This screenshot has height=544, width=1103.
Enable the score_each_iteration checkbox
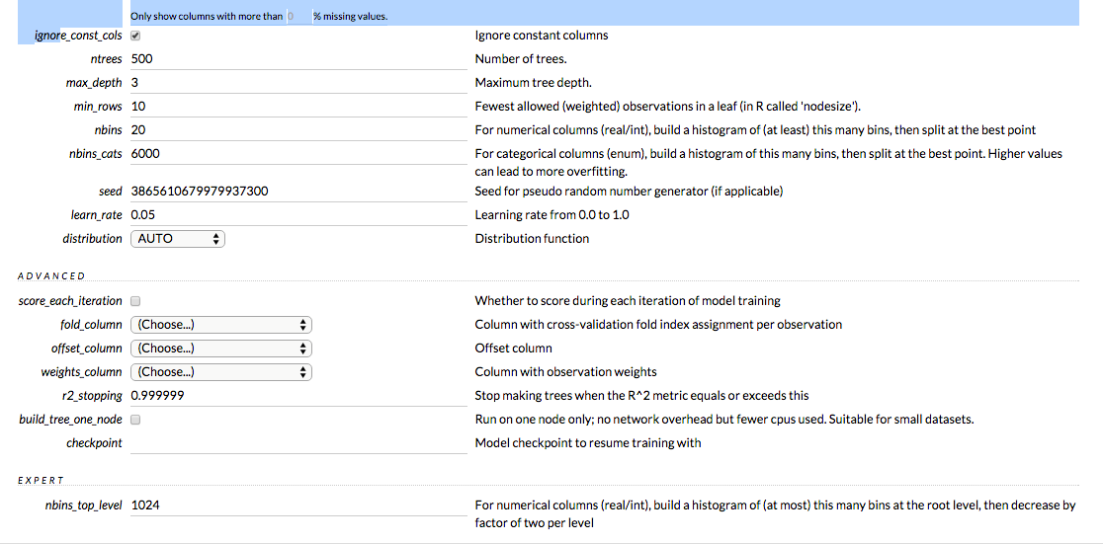pyautogui.click(x=135, y=301)
